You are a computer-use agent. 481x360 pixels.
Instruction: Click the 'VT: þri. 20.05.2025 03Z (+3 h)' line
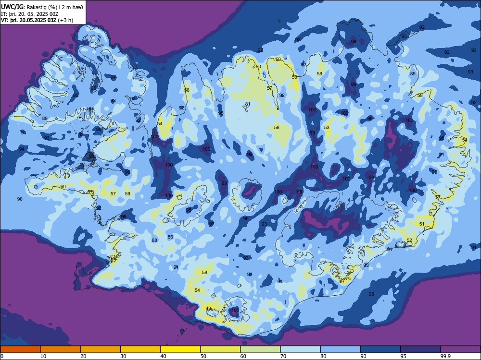coord(37,20)
